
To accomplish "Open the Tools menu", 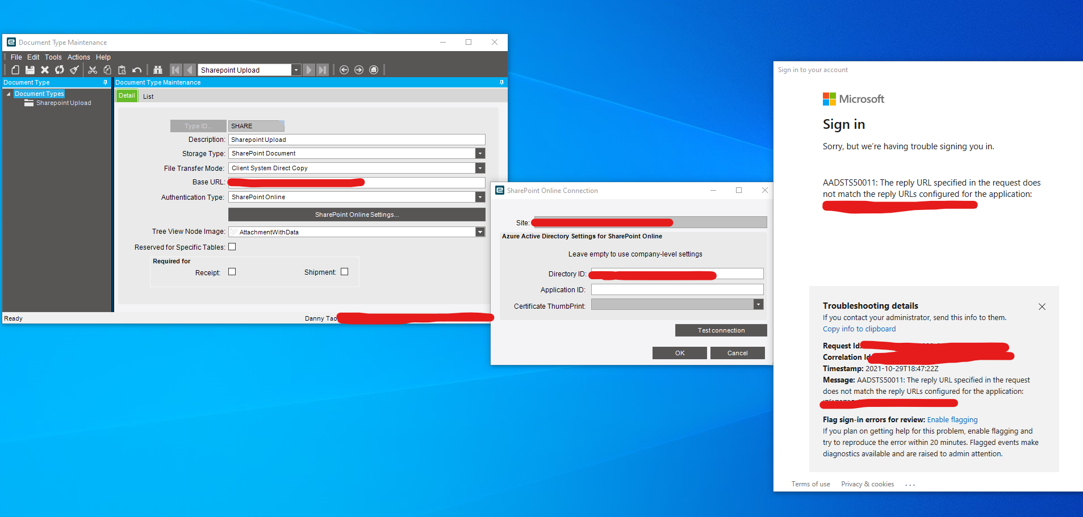I will (x=53, y=57).
